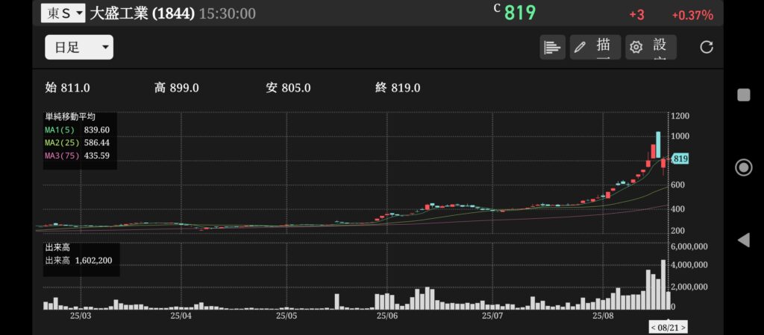The height and width of the screenshot is (335, 764).
Task: Click the 25/07 date axis label
Action: [x=492, y=316]
